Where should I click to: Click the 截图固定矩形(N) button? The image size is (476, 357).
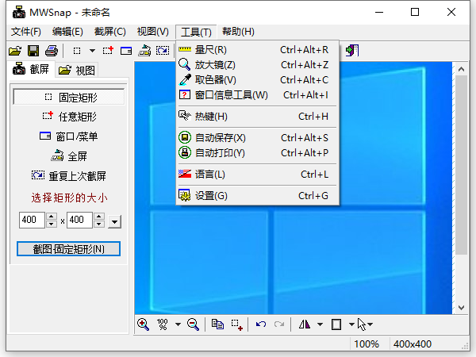coord(68,249)
